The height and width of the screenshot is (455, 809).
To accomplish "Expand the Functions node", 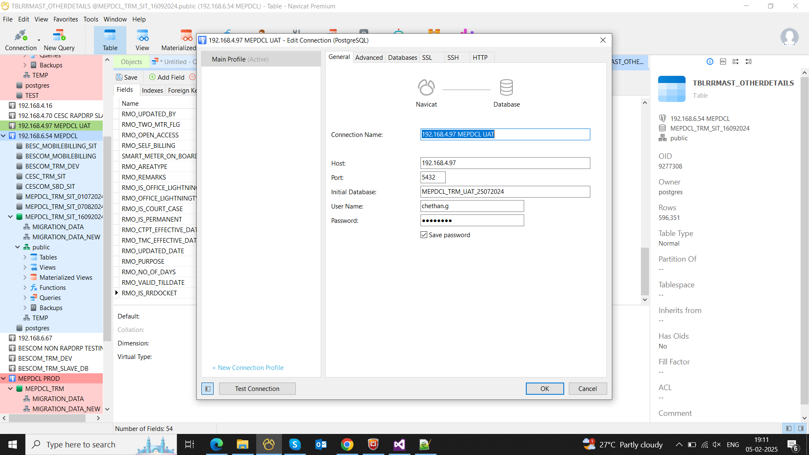I will 25,288.
